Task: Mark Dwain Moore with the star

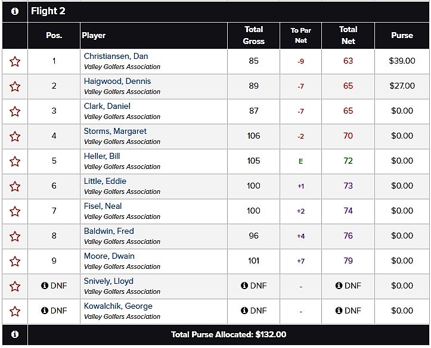Action: coord(15,261)
